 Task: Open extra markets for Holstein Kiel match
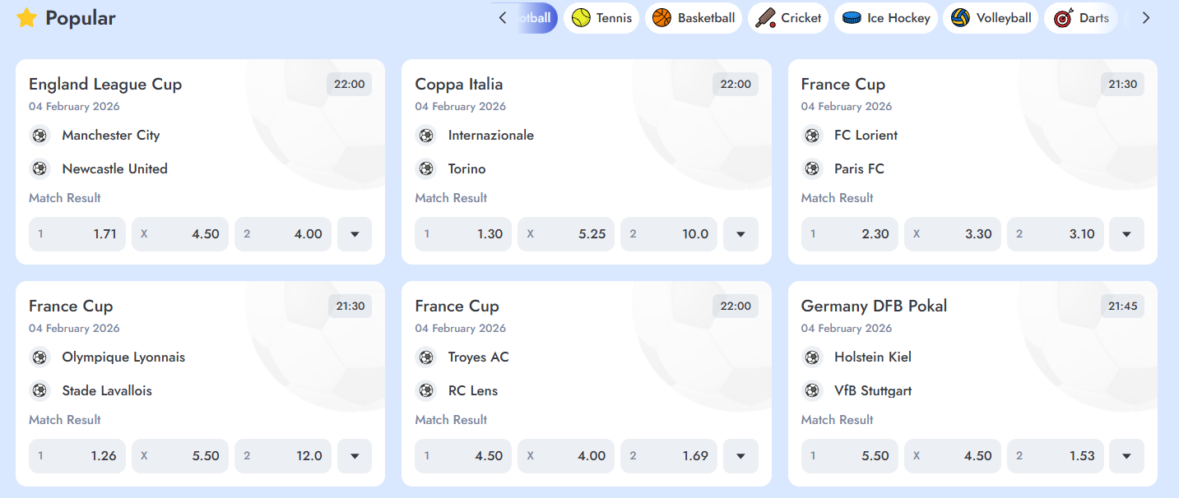coord(1126,456)
